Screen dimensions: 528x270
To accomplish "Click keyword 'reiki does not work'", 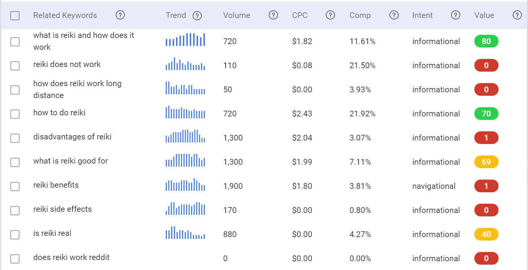I will point(67,64).
